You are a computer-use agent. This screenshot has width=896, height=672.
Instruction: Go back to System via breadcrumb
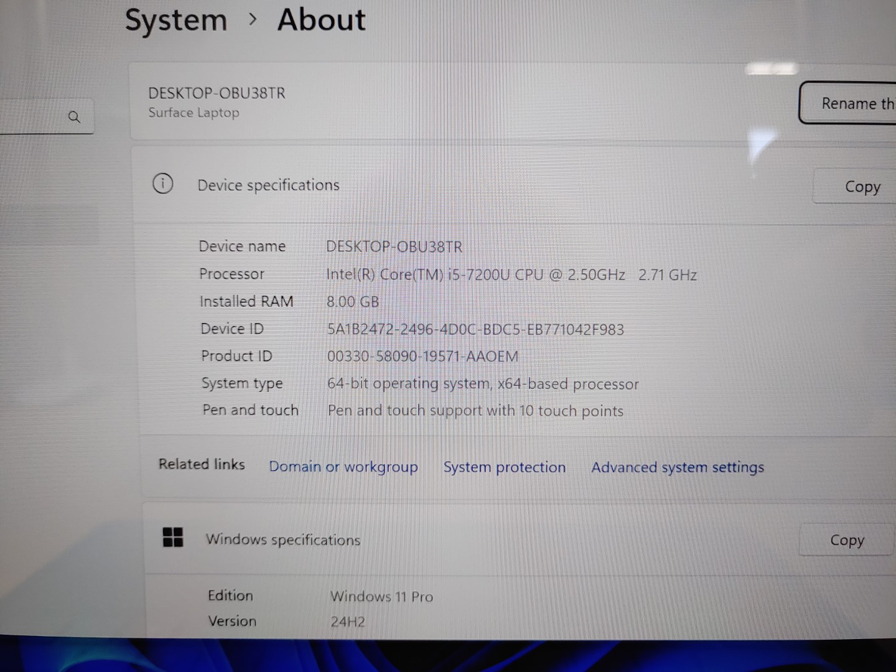(176, 20)
